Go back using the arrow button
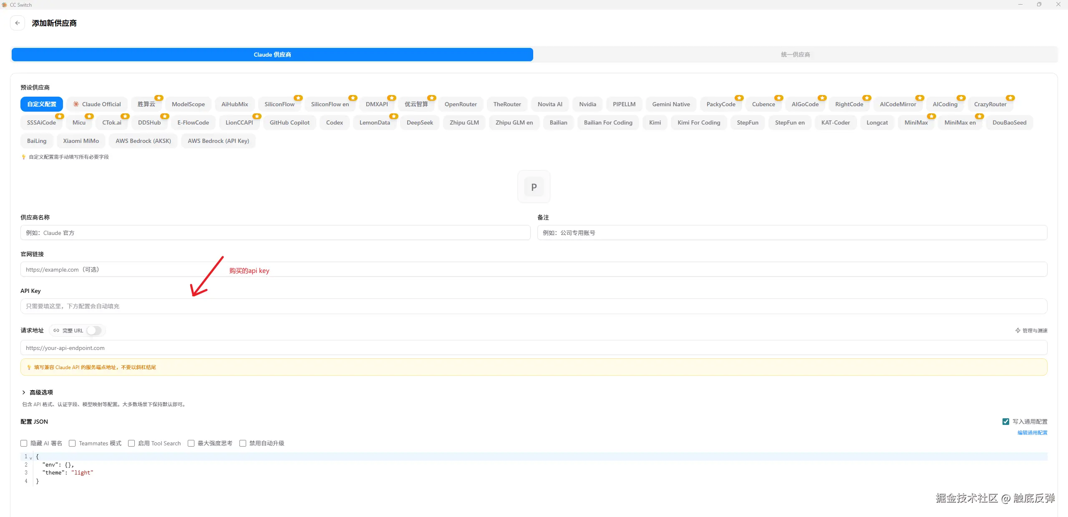 pos(18,23)
